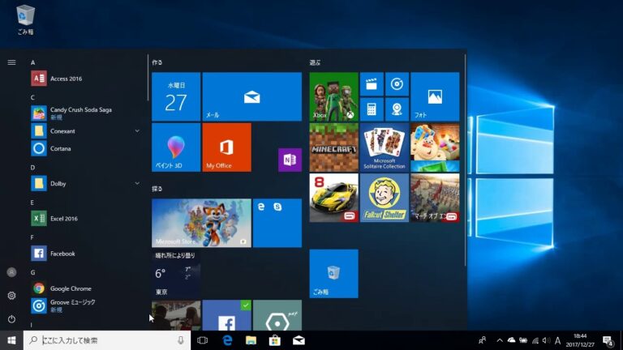Open the Xbox tile
Viewport: 623px width, 350px height.
(333, 97)
